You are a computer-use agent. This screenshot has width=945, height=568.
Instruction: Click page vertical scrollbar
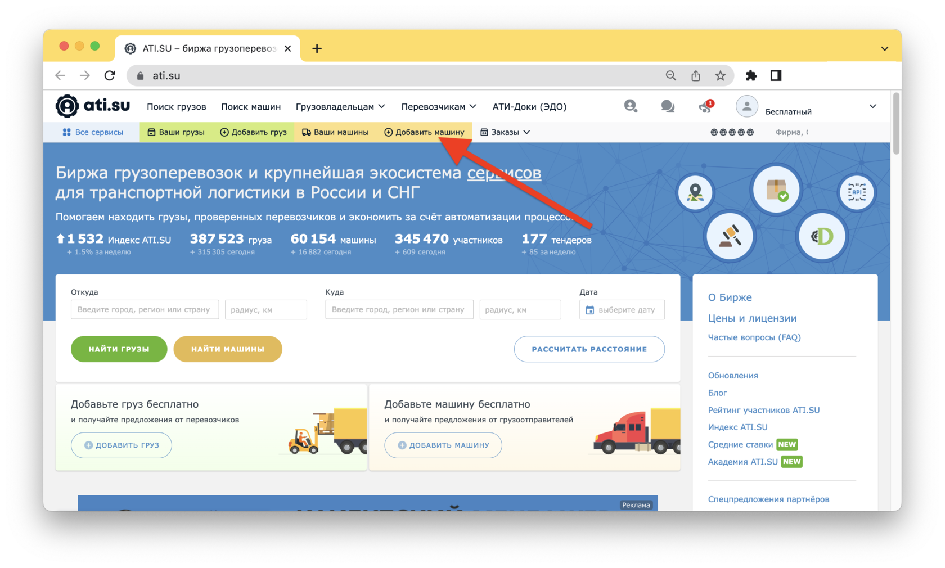[896, 124]
